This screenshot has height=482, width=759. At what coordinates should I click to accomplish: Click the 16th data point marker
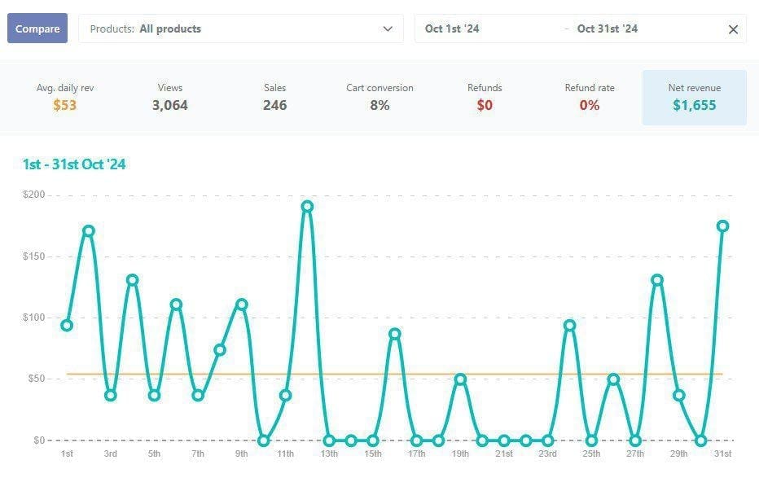tap(395, 334)
